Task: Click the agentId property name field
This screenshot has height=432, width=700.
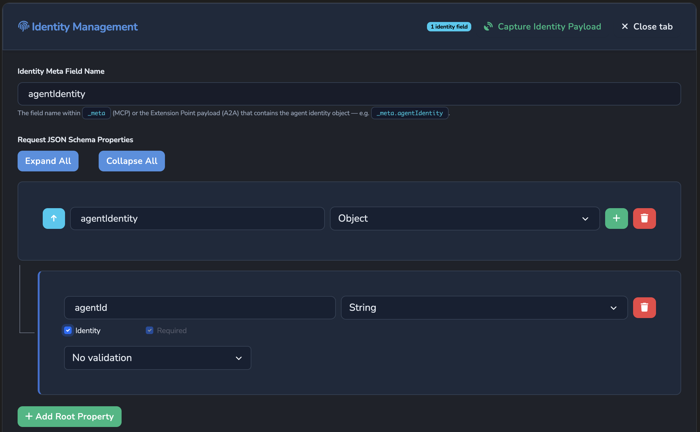Action: coord(200,307)
